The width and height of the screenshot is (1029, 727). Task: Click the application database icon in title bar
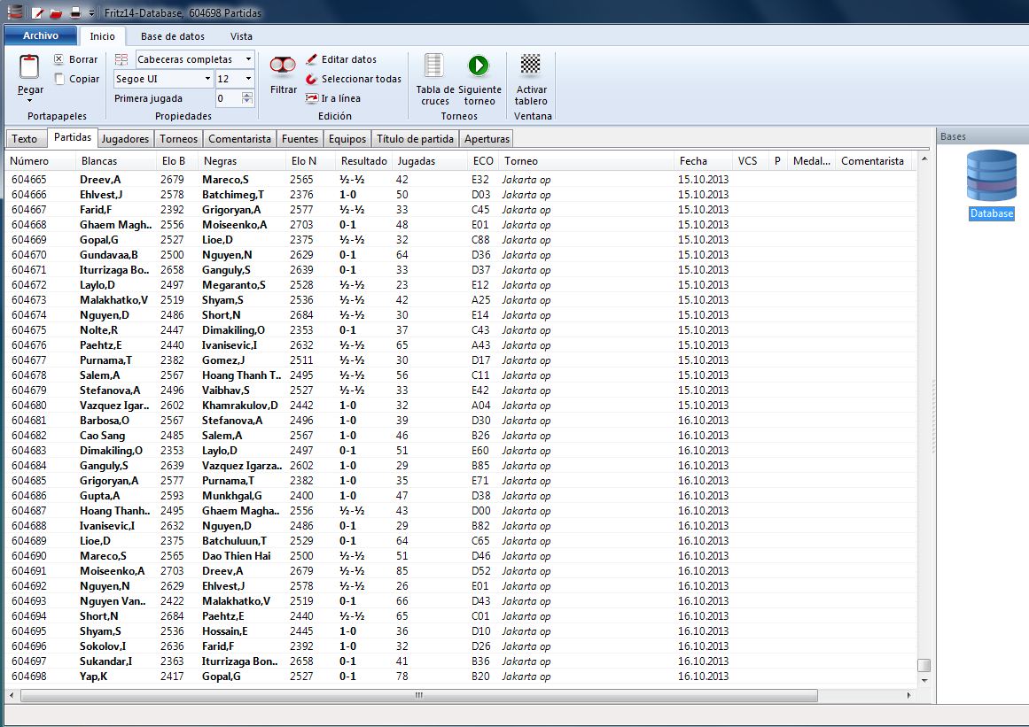pyautogui.click(x=14, y=12)
